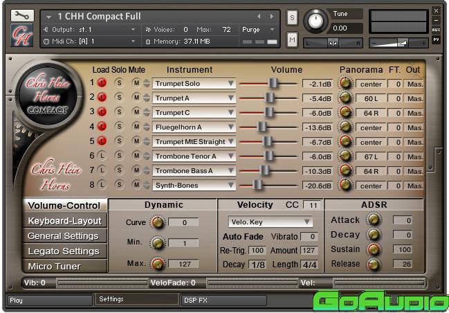Viewport: 449px width, 313px height.
Task: Solo the Trumpet A slot
Action: tap(120, 98)
